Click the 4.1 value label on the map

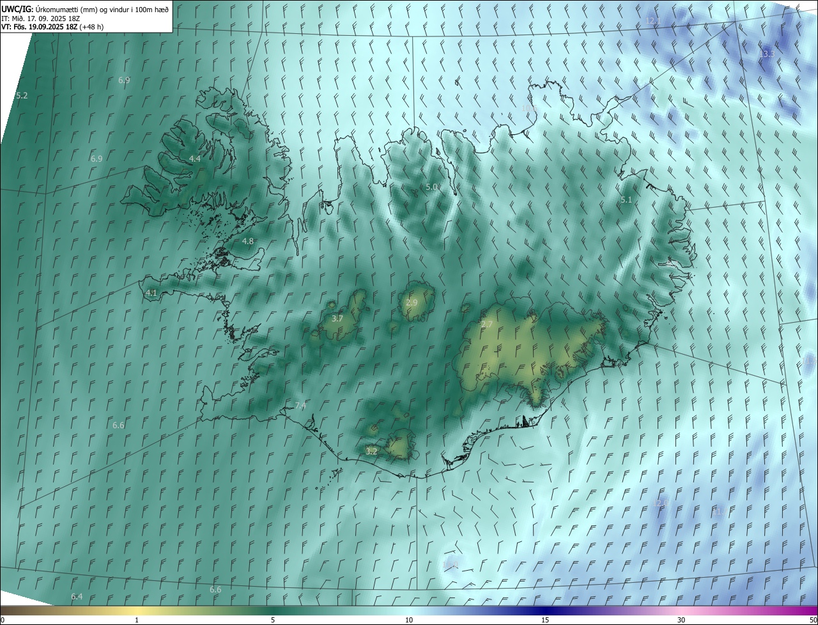(x=151, y=293)
